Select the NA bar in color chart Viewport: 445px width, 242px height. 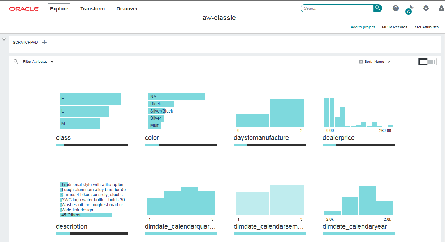click(x=177, y=96)
